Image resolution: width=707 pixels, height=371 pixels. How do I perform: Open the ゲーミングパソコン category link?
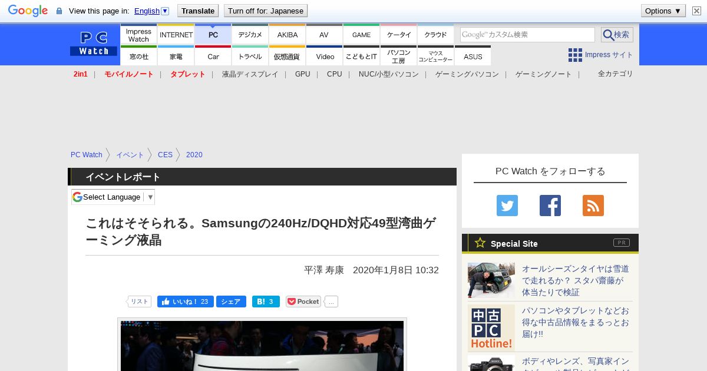click(x=467, y=74)
